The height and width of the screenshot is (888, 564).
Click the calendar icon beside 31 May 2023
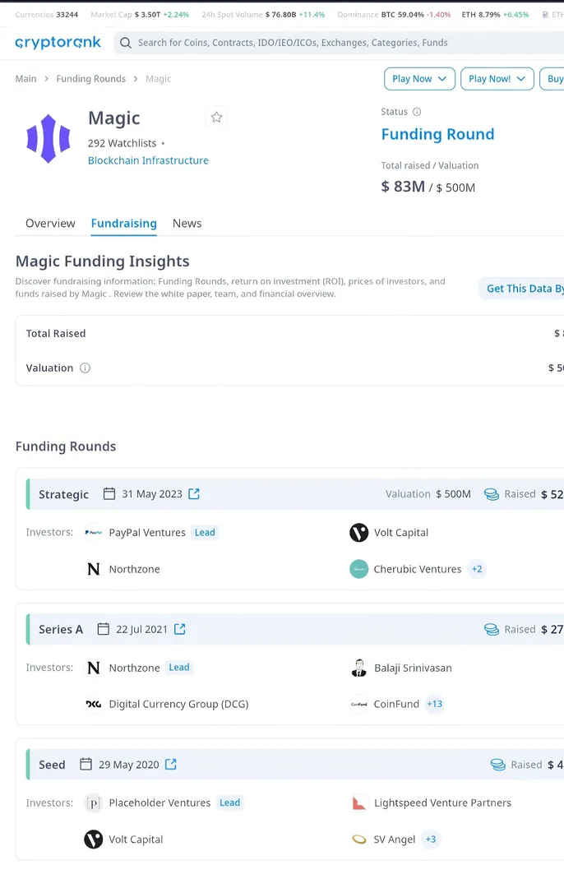point(109,494)
